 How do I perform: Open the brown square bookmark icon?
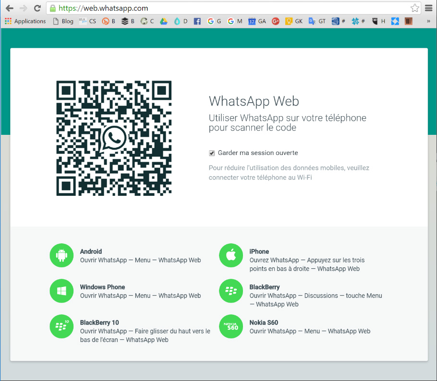[409, 21]
